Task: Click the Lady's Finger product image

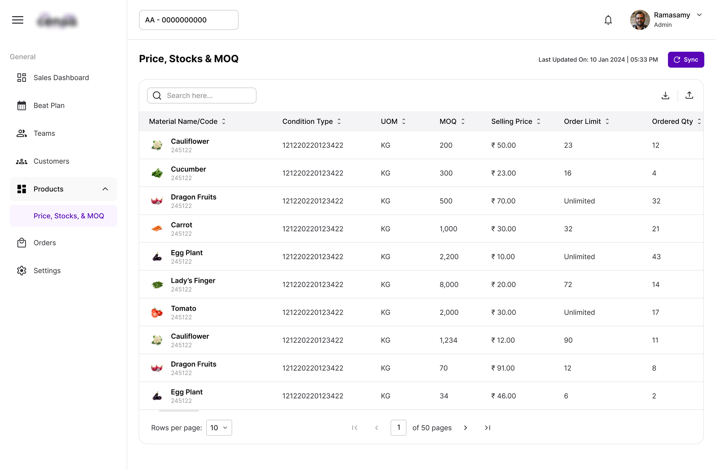Action: coord(157,285)
